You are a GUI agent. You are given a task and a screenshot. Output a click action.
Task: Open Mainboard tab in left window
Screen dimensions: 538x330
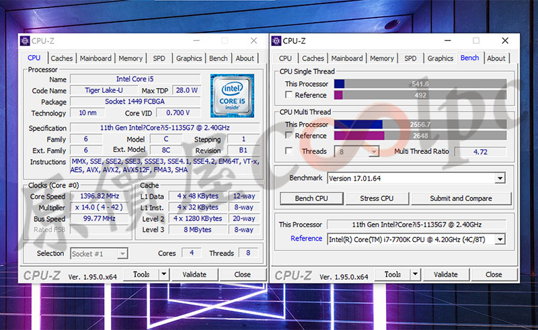[95, 58]
